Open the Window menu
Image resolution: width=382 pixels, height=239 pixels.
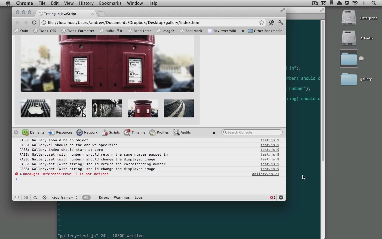(x=135, y=3)
